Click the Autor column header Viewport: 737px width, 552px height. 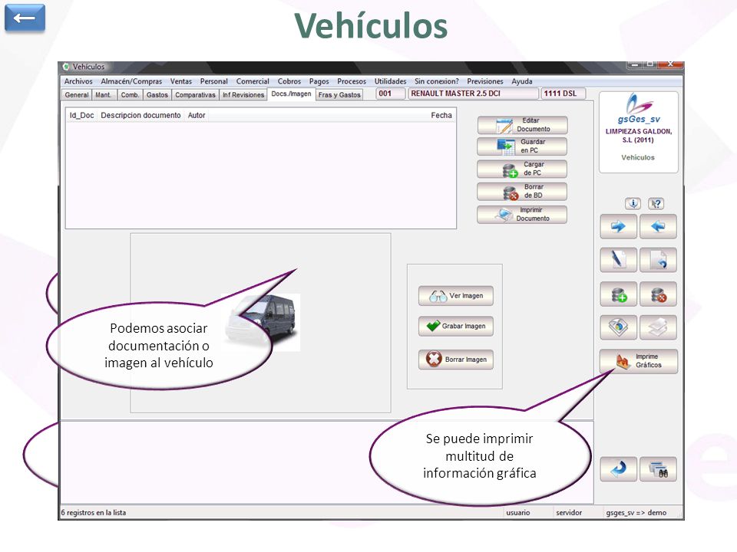tap(197, 116)
